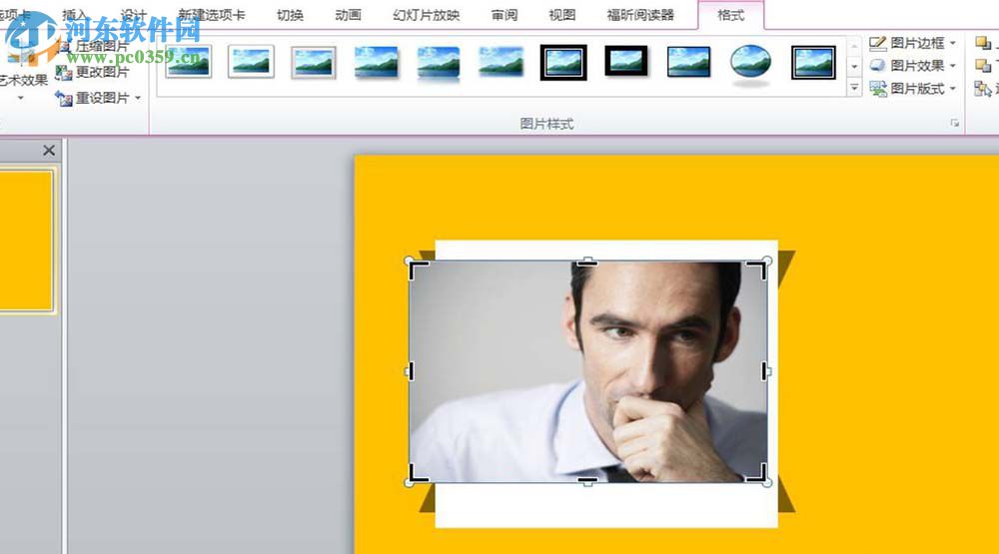Select the yellow slide thumbnail

(26, 241)
